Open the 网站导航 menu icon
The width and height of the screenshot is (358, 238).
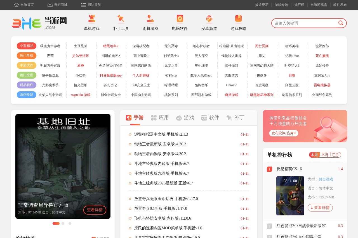[84, 5]
